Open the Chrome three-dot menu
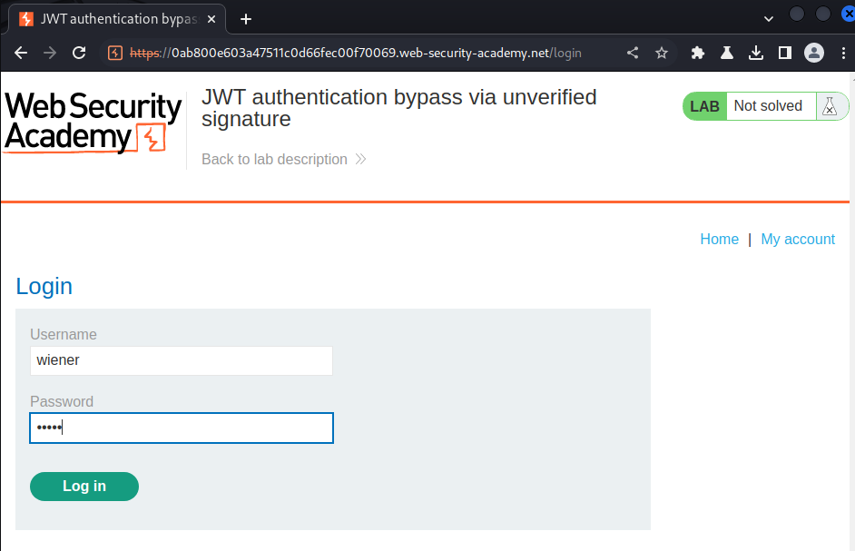The height and width of the screenshot is (551, 855). click(x=843, y=53)
